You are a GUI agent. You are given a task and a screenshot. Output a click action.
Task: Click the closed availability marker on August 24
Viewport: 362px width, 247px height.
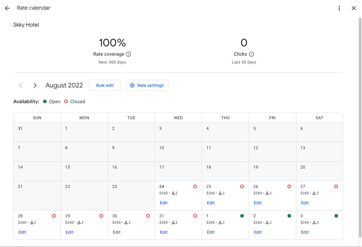[x=195, y=186]
